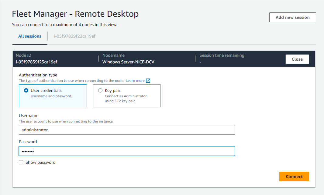The height and width of the screenshot is (195, 324).
Task: Switch to the All sessions tab
Action: point(29,36)
